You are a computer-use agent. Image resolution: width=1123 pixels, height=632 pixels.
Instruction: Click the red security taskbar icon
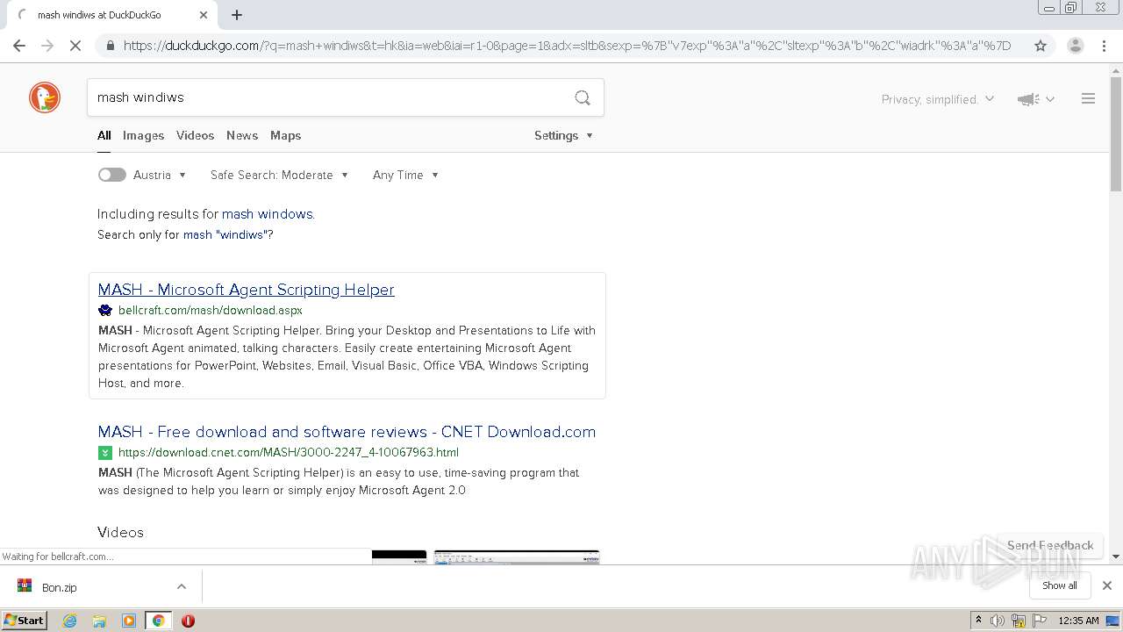tap(188, 621)
